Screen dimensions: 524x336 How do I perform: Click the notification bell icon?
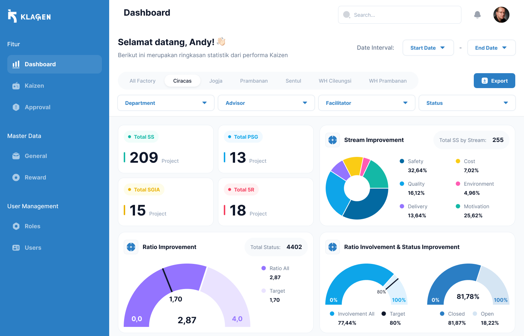coord(477,15)
